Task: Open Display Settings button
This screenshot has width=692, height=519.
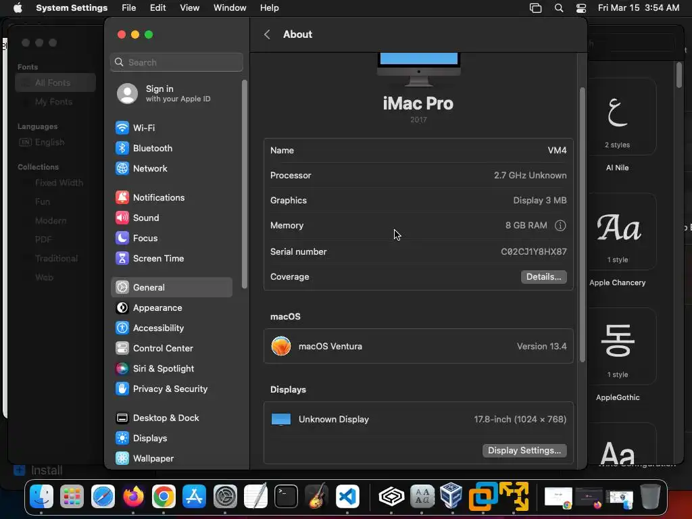Action: click(524, 451)
